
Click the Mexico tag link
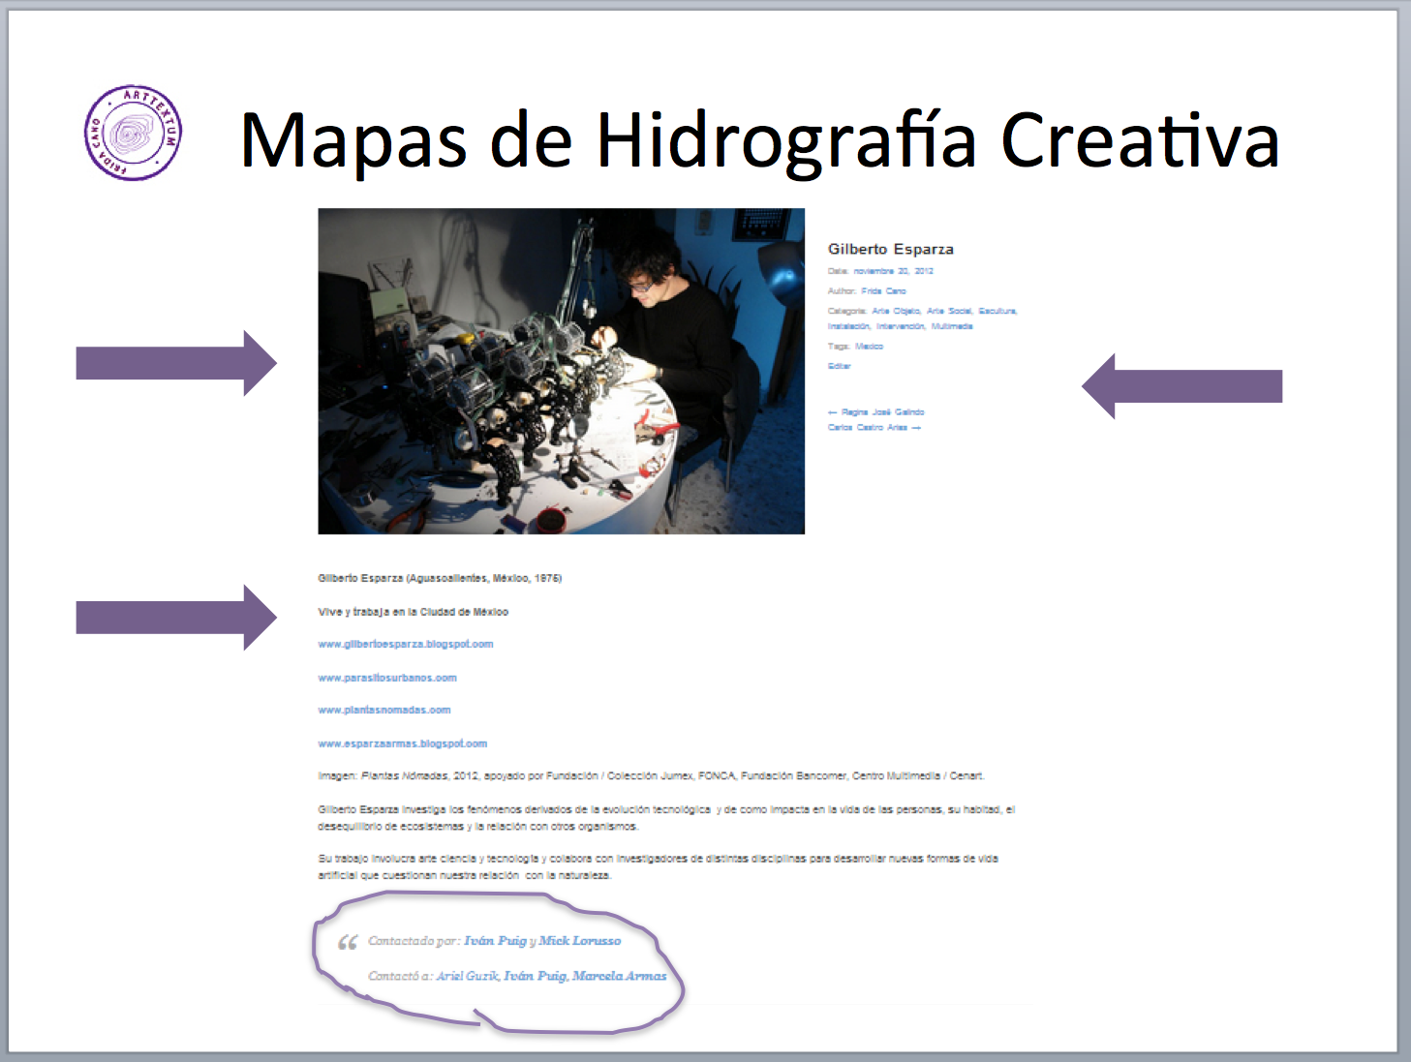pyautogui.click(x=869, y=346)
